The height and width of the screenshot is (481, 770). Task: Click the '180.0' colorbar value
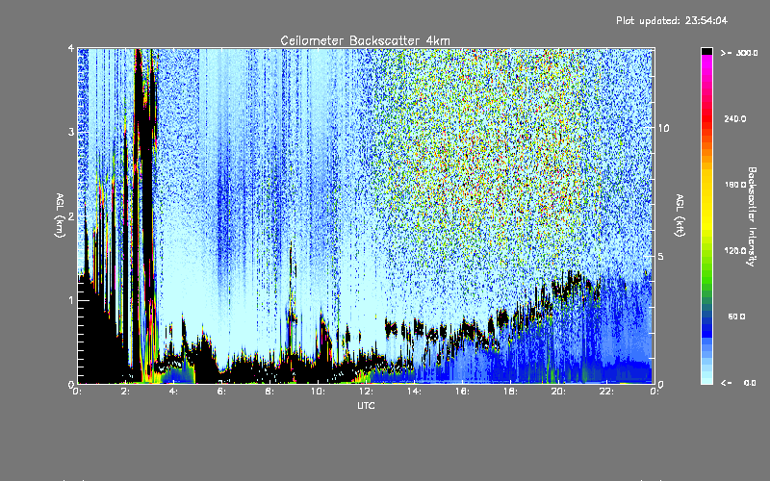click(x=735, y=185)
